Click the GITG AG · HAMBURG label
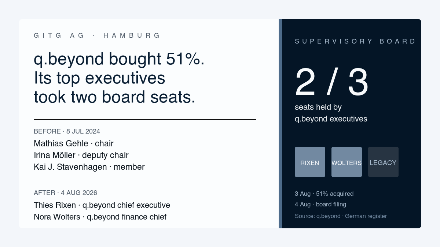The image size is (440, 247). (97, 35)
